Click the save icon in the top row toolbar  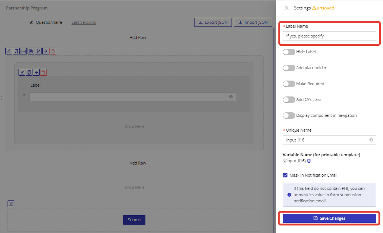click(x=31, y=51)
